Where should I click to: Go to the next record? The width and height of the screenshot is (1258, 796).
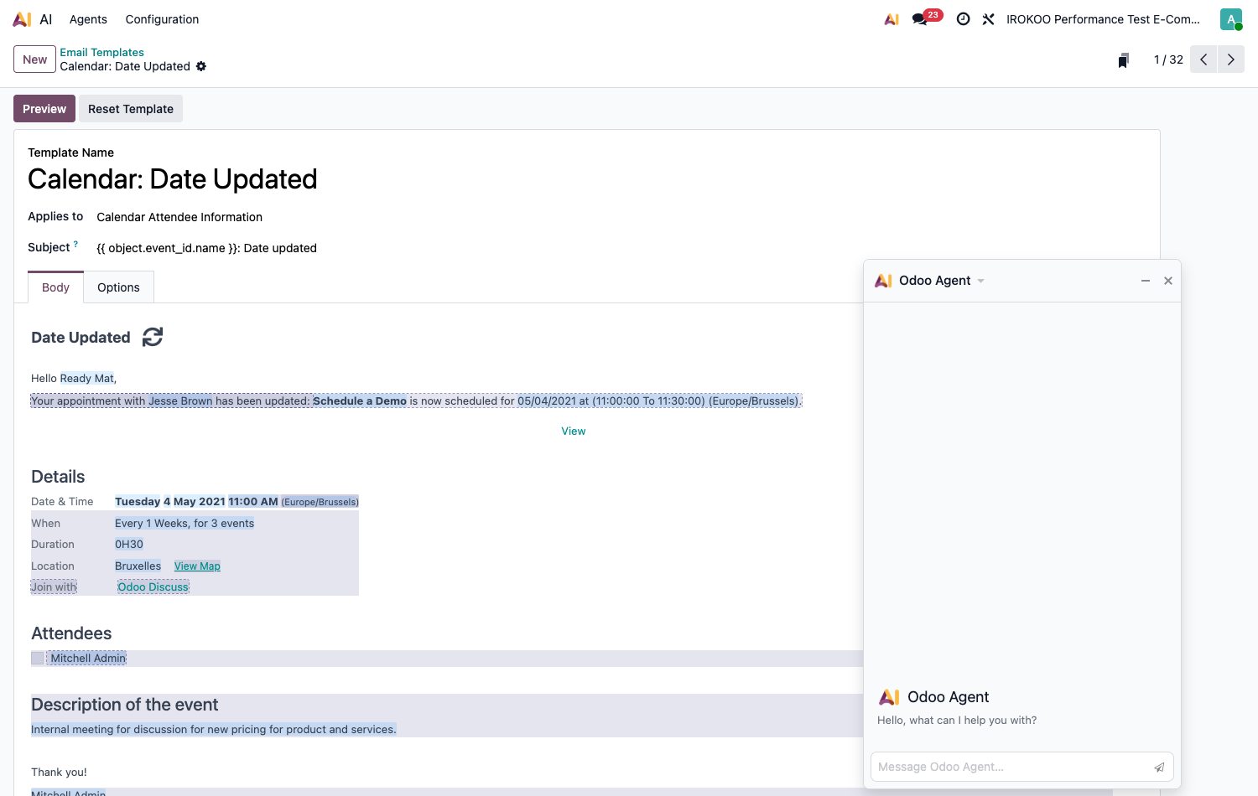pyautogui.click(x=1231, y=59)
